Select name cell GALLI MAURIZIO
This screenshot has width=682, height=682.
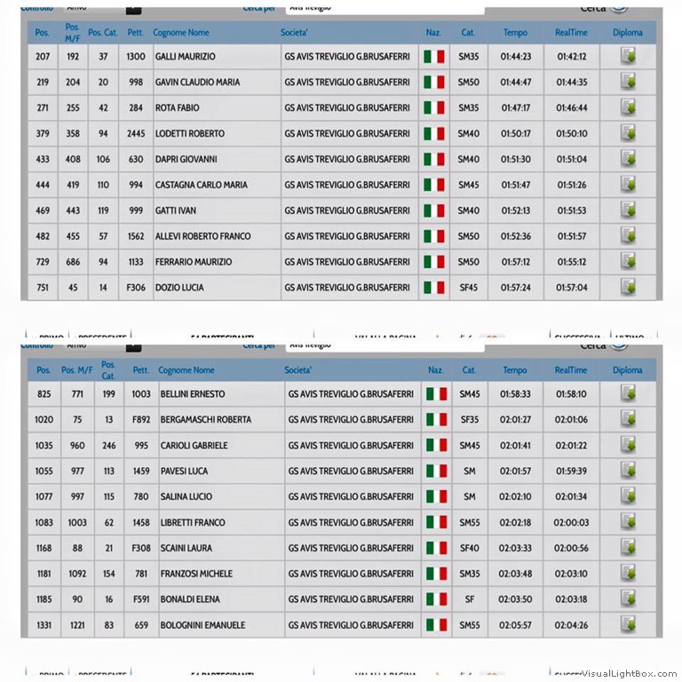coord(217,56)
